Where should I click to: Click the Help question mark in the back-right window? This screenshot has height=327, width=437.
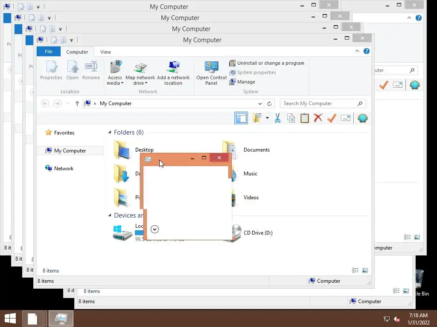pyautogui.click(x=418, y=18)
